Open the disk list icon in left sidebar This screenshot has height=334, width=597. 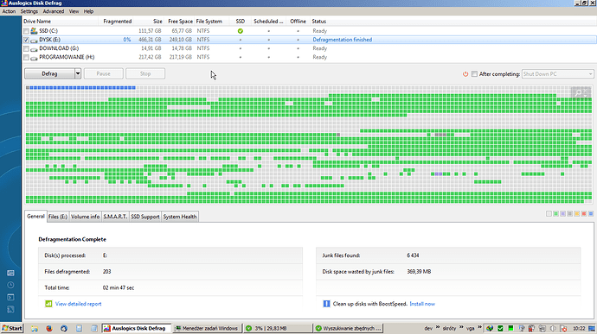10,273
